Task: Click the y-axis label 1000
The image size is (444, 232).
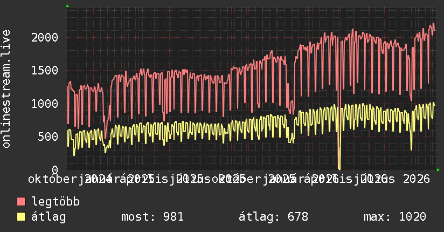Action: [45, 104]
